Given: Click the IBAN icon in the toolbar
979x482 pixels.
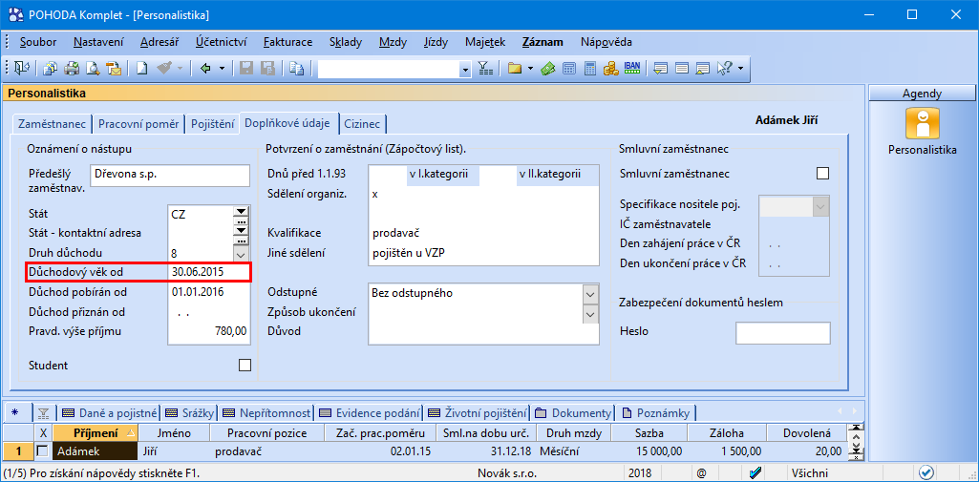Looking at the screenshot, I should tap(632, 68).
